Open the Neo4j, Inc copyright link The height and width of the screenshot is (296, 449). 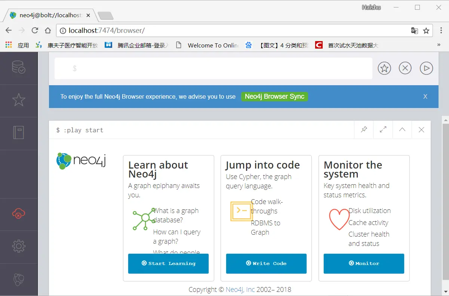[x=240, y=290]
